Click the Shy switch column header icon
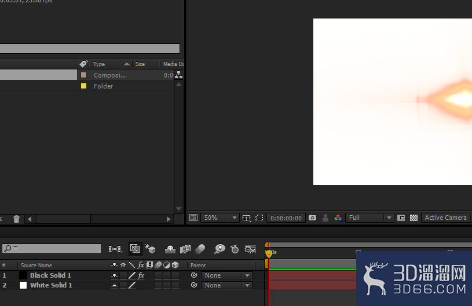The width and height of the screenshot is (472, 306). (114, 265)
